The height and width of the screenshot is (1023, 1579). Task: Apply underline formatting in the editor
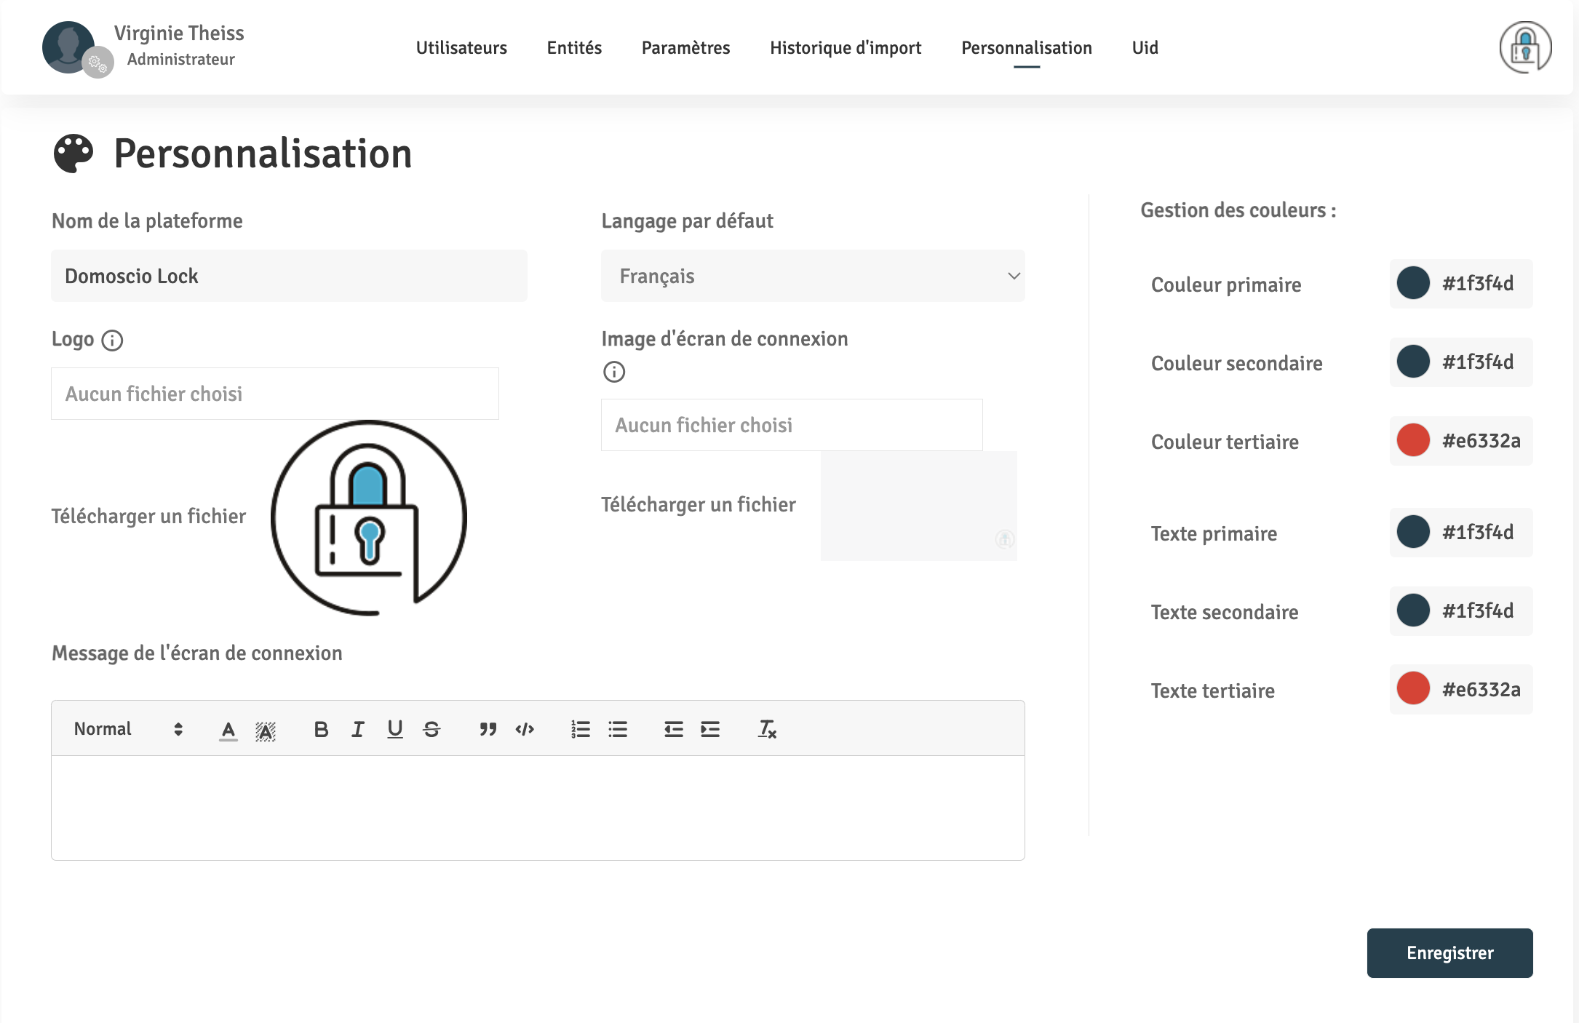pos(394,729)
